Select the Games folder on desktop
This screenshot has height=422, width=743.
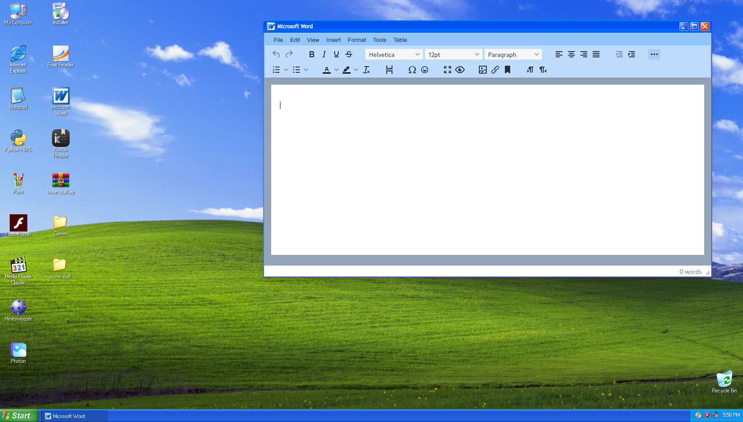[x=61, y=225]
